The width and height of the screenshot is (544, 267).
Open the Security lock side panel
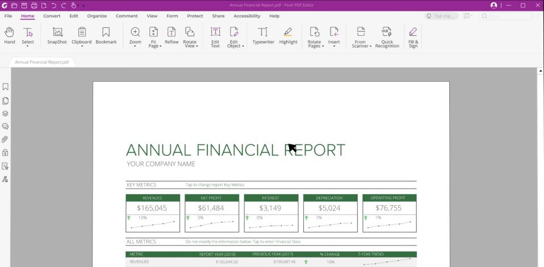5,152
